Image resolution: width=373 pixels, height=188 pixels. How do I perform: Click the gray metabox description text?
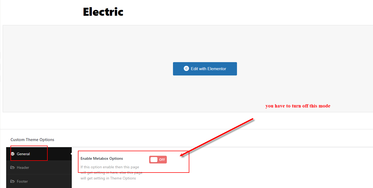tap(111, 173)
